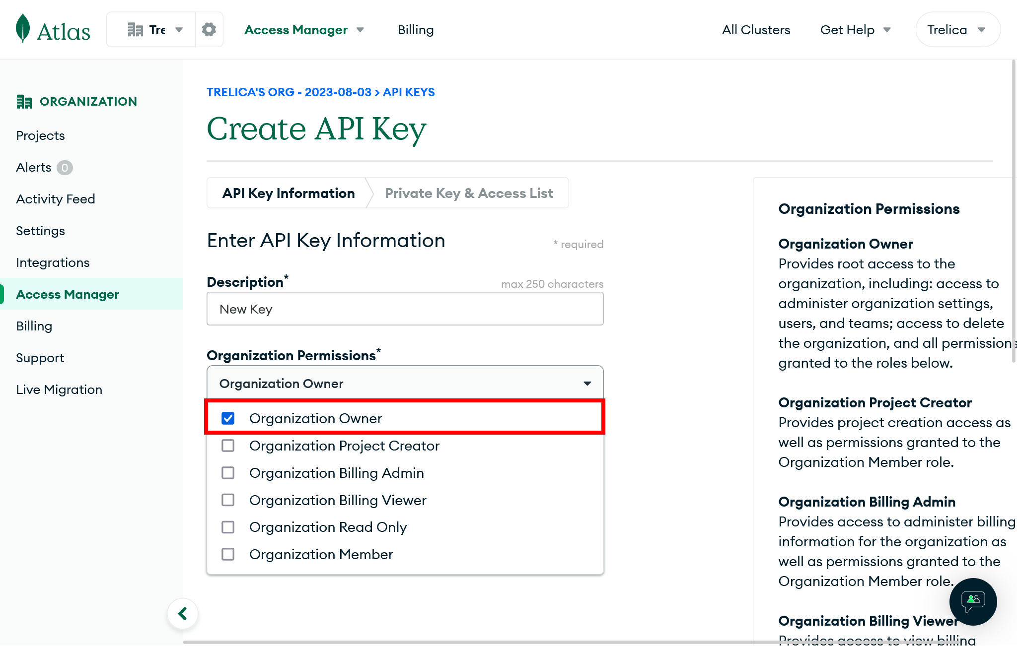Open the support chat bubble icon
Screen dimensions: 1017x646
pos(973,601)
